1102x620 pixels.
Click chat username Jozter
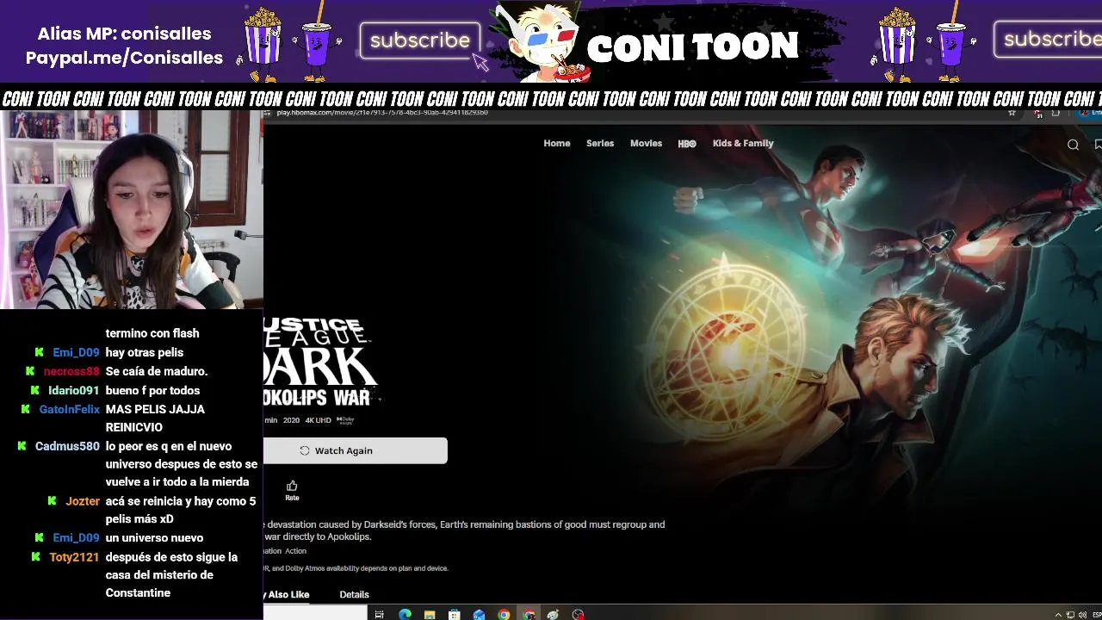pos(83,500)
